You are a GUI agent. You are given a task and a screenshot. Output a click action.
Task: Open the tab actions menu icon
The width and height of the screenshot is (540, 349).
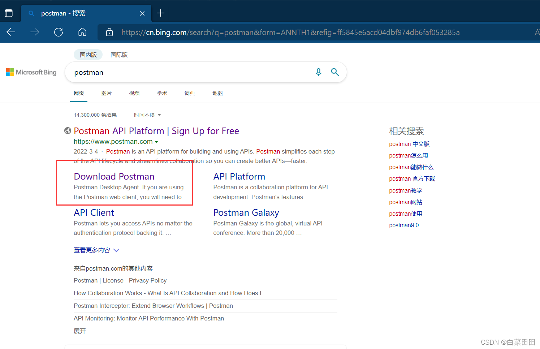(x=9, y=13)
